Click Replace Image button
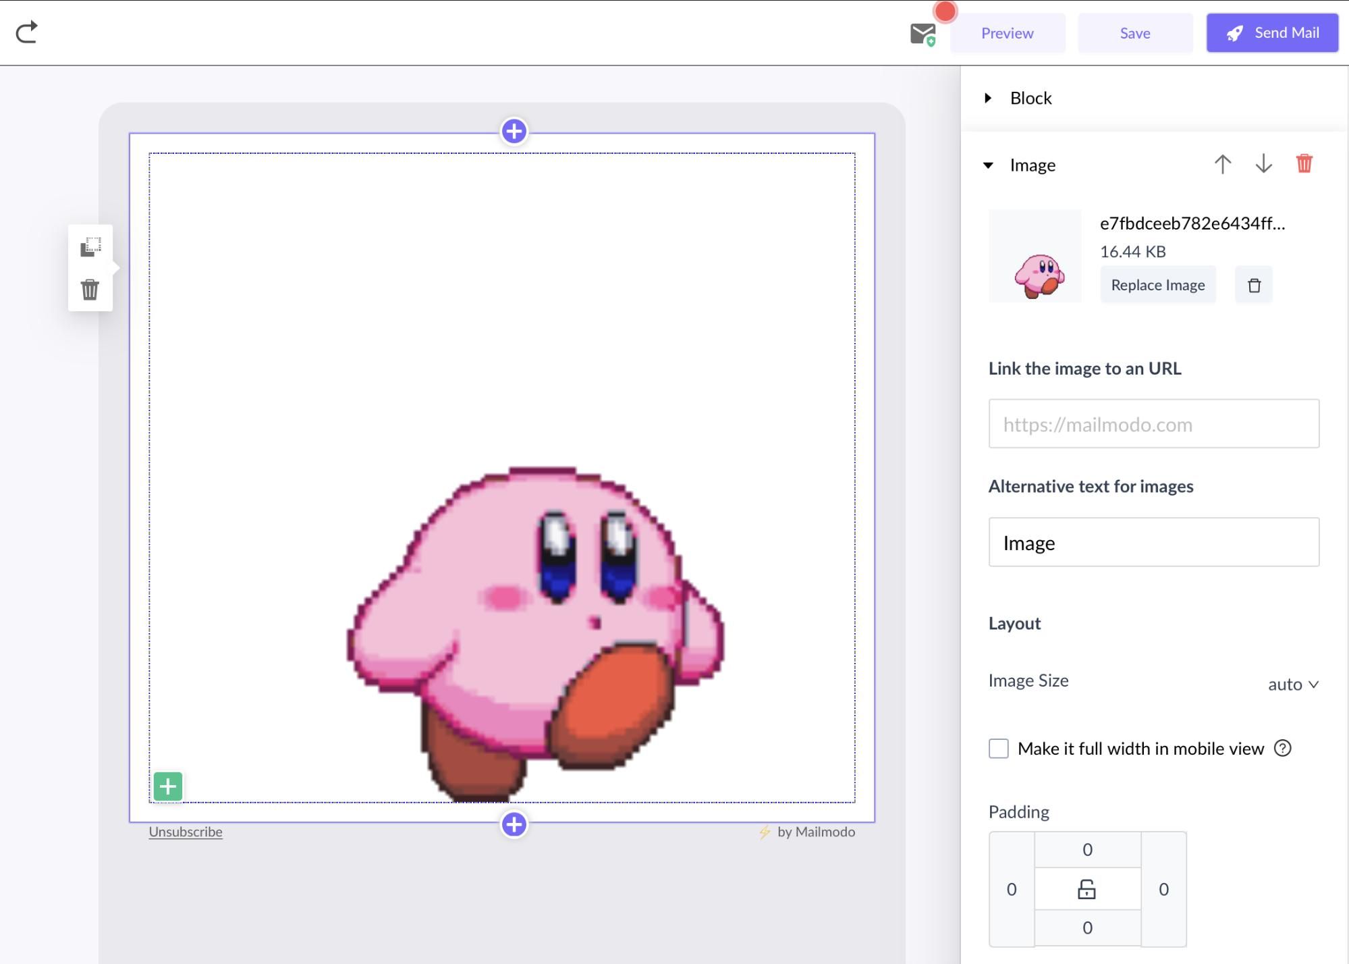The height and width of the screenshot is (964, 1349). tap(1157, 285)
